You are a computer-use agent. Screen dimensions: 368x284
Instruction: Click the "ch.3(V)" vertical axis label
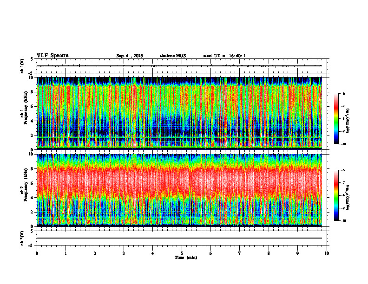(22, 238)
